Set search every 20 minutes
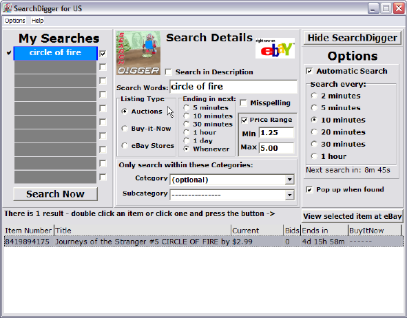 (x=314, y=132)
